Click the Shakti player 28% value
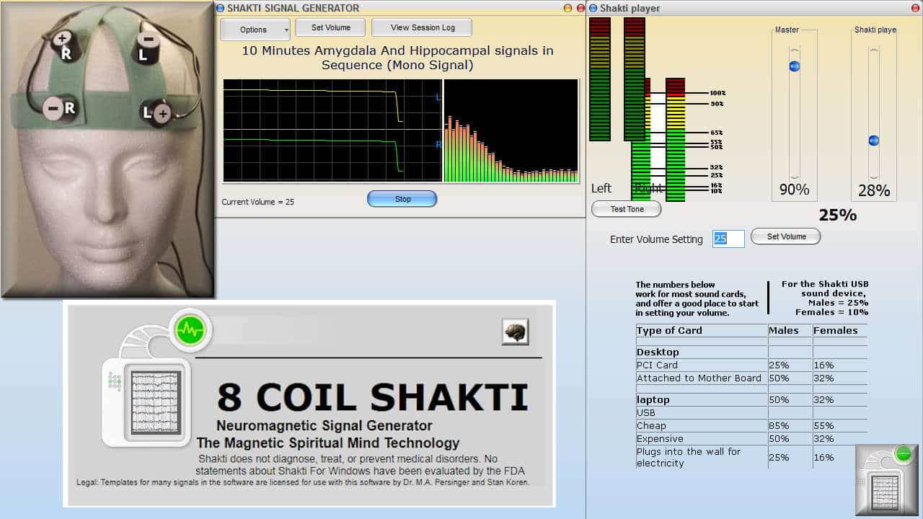This screenshot has height=519, width=923. (x=873, y=191)
